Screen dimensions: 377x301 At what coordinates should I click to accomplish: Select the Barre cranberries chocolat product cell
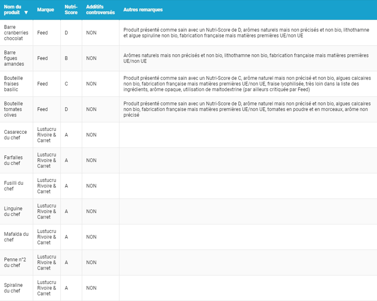click(x=16, y=33)
